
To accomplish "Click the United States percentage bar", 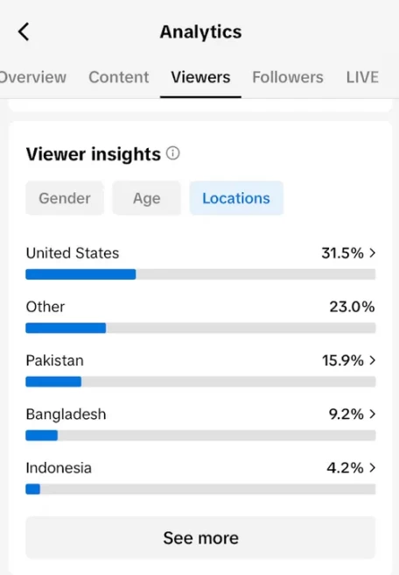I will tap(200, 274).
